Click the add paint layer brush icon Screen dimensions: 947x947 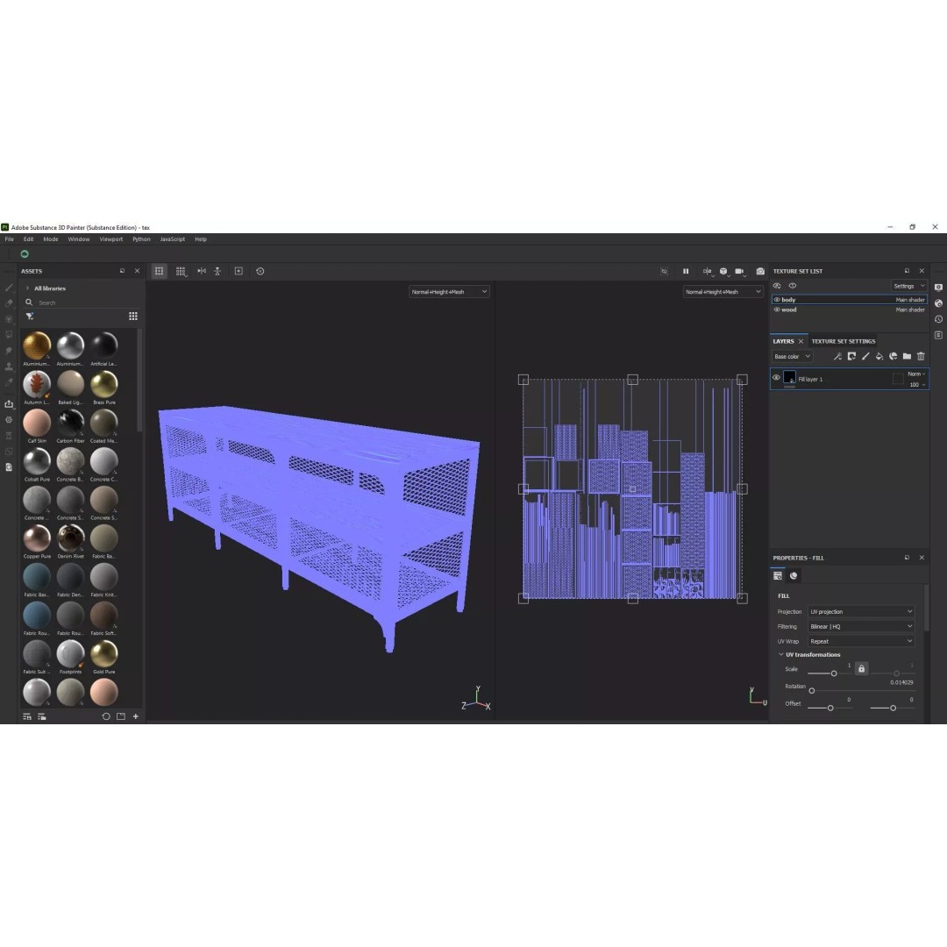click(x=865, y=356)
